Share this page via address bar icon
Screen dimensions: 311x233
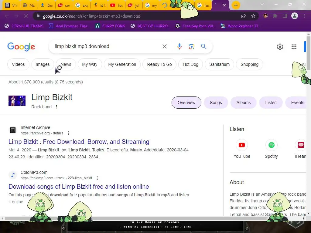click(244, 16)
